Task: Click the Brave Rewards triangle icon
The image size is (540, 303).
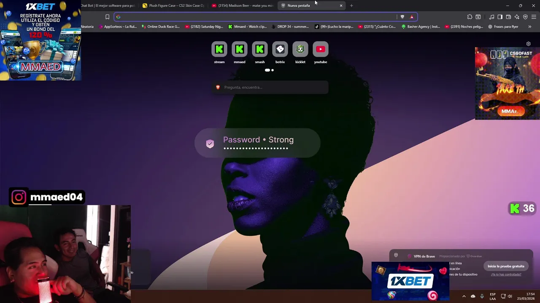Action: click(412, 17)
